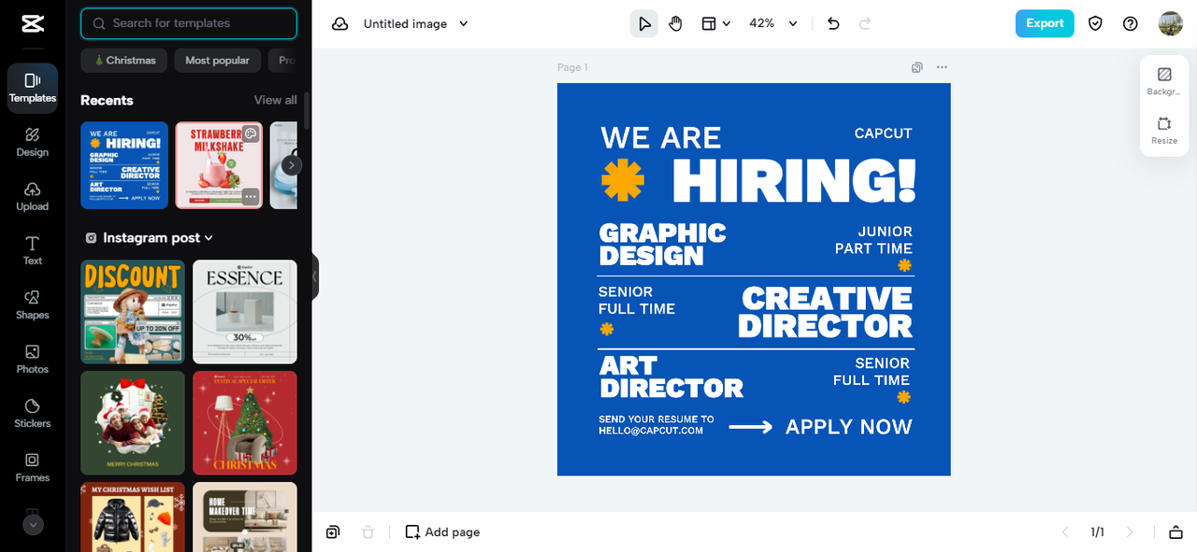Open more options on Strawberry Milkshake thumbnail
The height and width of the screenshot is (552, 1197).
coord(250,197)
